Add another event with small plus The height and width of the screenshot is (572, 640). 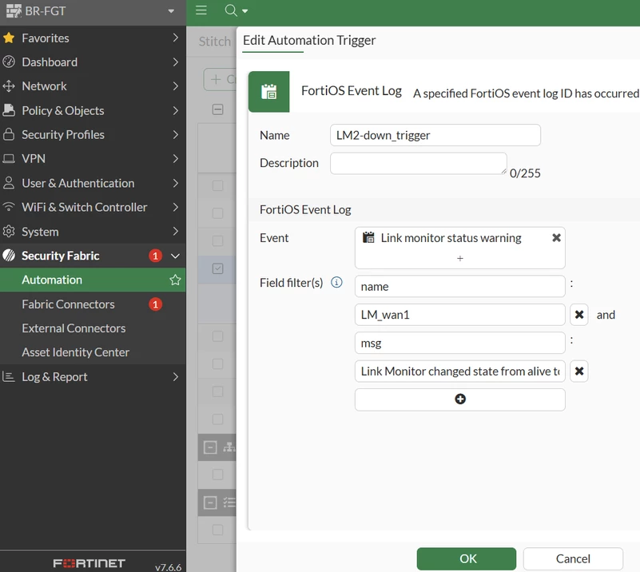tap(460, 258)
